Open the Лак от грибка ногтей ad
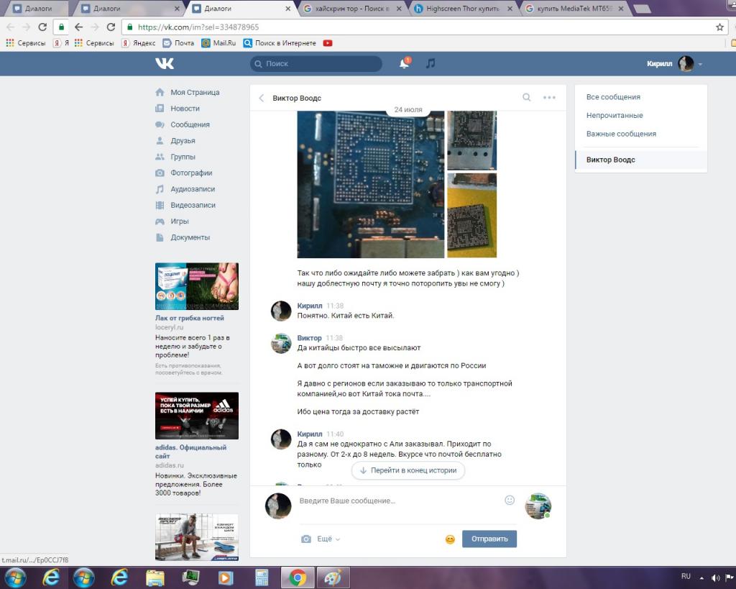This screenshot has height=589, width=736. 190,318
